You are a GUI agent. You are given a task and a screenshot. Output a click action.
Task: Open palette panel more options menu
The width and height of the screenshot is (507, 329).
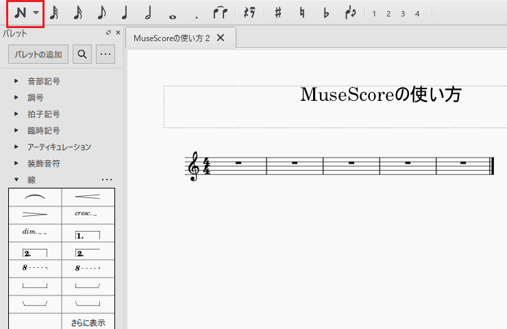106,54
